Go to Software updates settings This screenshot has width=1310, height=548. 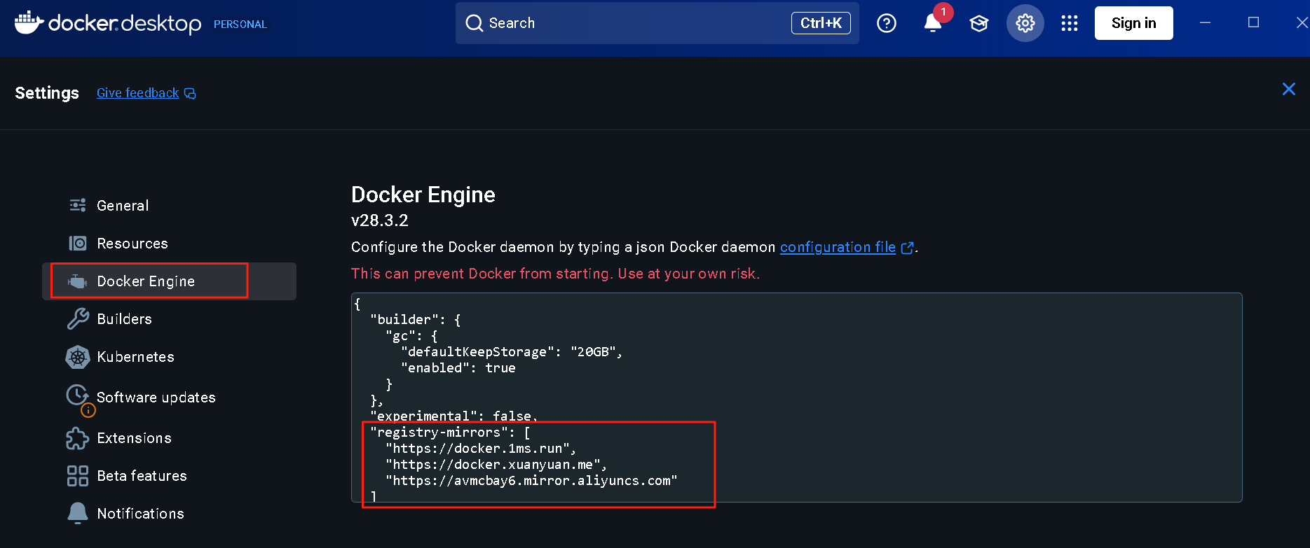(156, 398)
